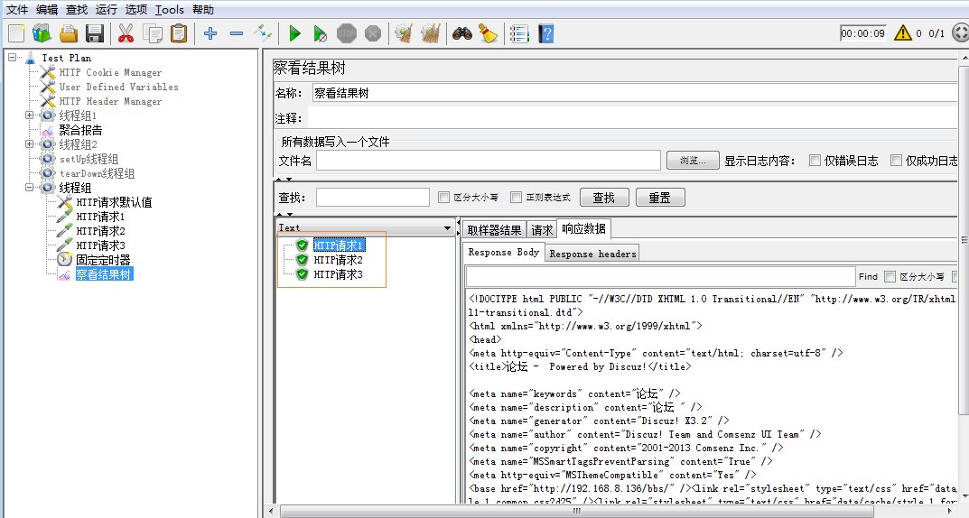Click the Shutdown icon next to Stop

373,33
